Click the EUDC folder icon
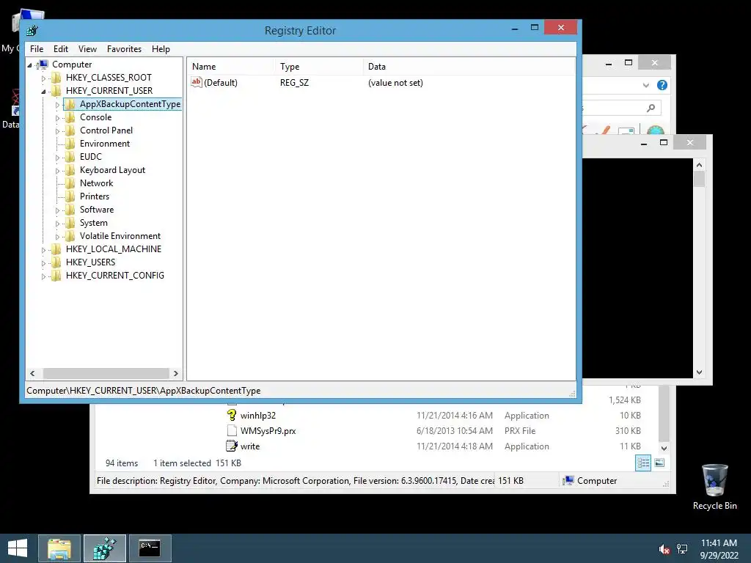Image resolution: width=751 pixels, height=563 pixels. [x=70, y=157]
